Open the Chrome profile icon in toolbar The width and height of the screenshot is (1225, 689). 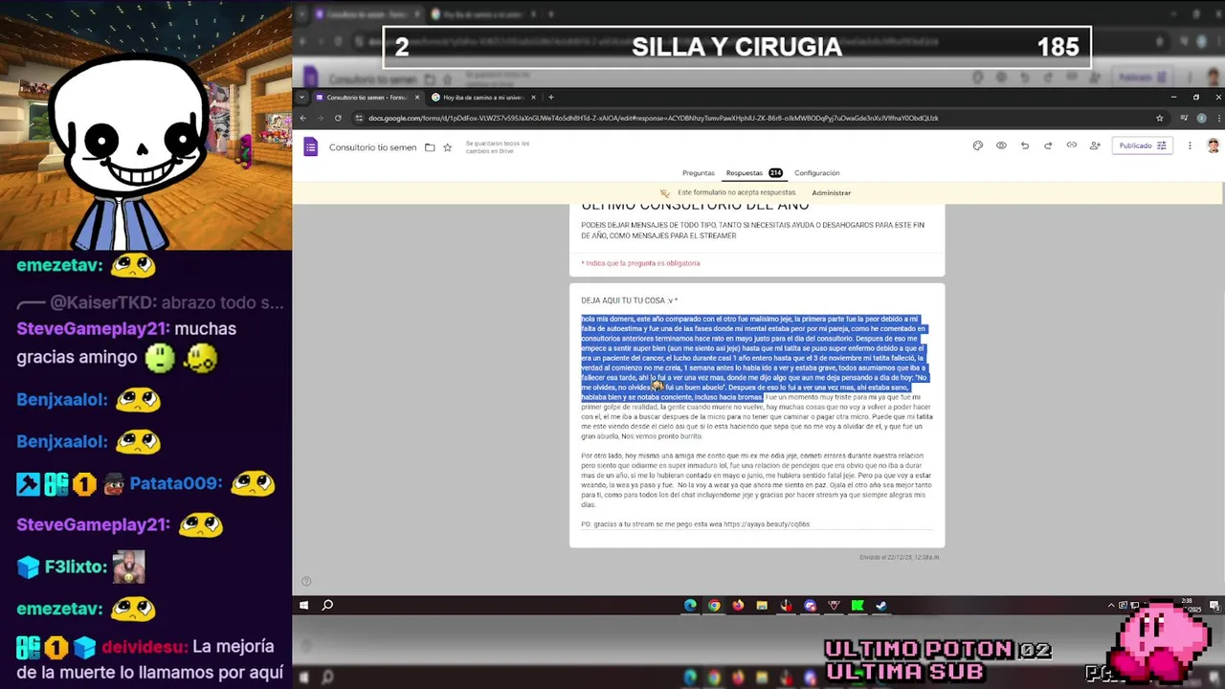coord(1201,118)
